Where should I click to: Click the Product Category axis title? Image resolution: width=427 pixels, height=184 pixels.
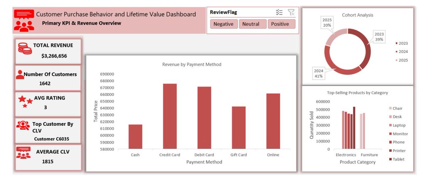(358, 162)
